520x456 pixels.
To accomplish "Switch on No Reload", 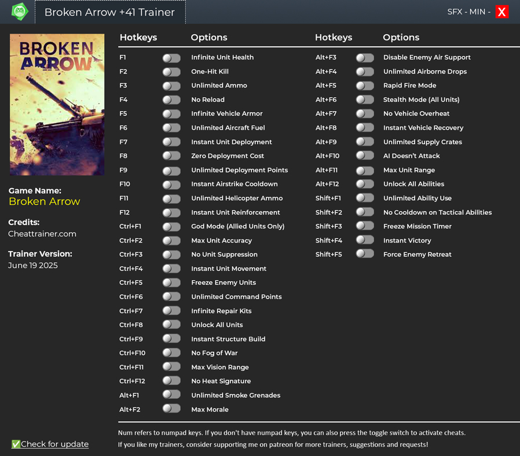I will point(171,100).
